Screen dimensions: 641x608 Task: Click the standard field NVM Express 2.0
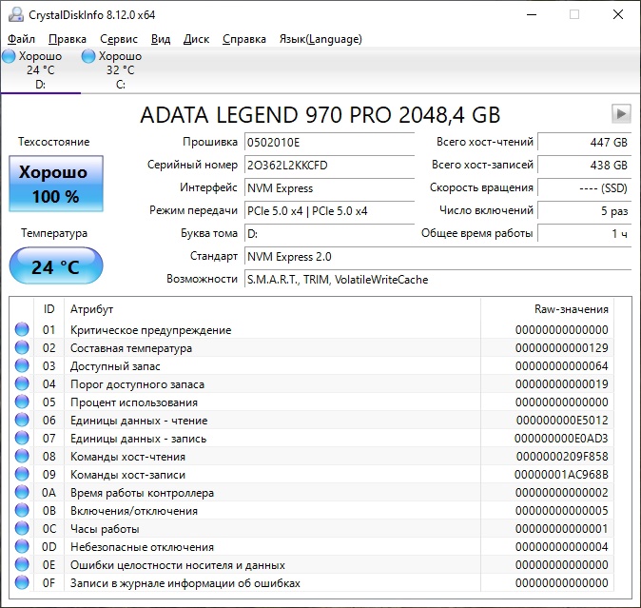click(437, 257)
